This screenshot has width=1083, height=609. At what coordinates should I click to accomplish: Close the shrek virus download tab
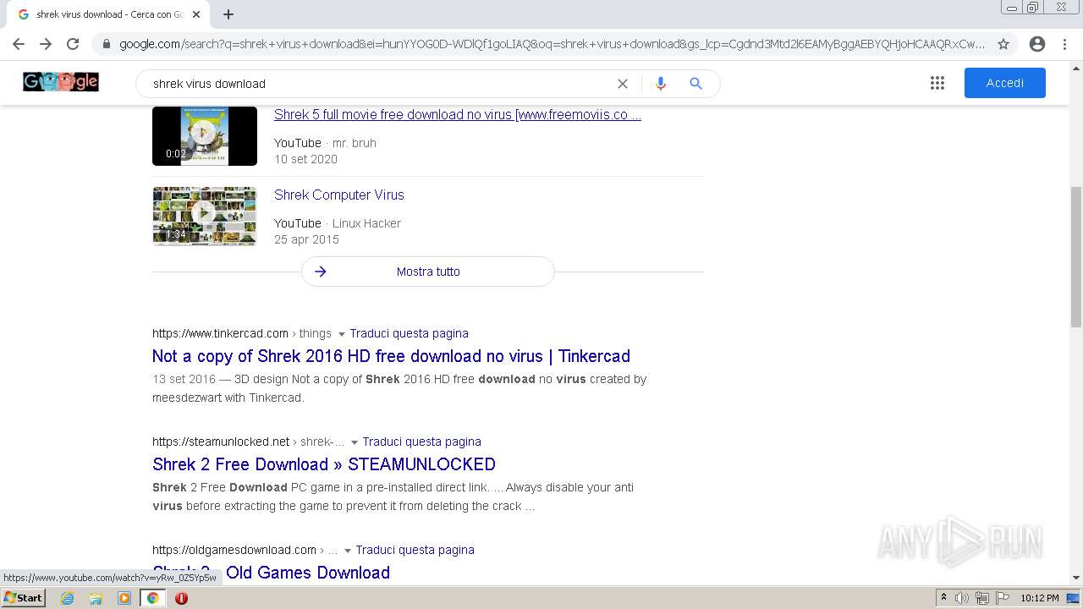[x=197, y=14]
